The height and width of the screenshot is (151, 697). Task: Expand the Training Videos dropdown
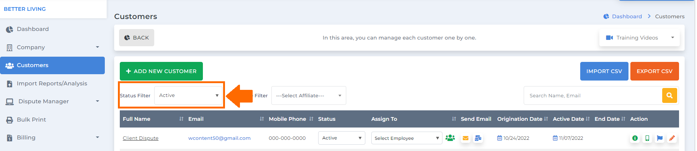[x=639, y=38]
